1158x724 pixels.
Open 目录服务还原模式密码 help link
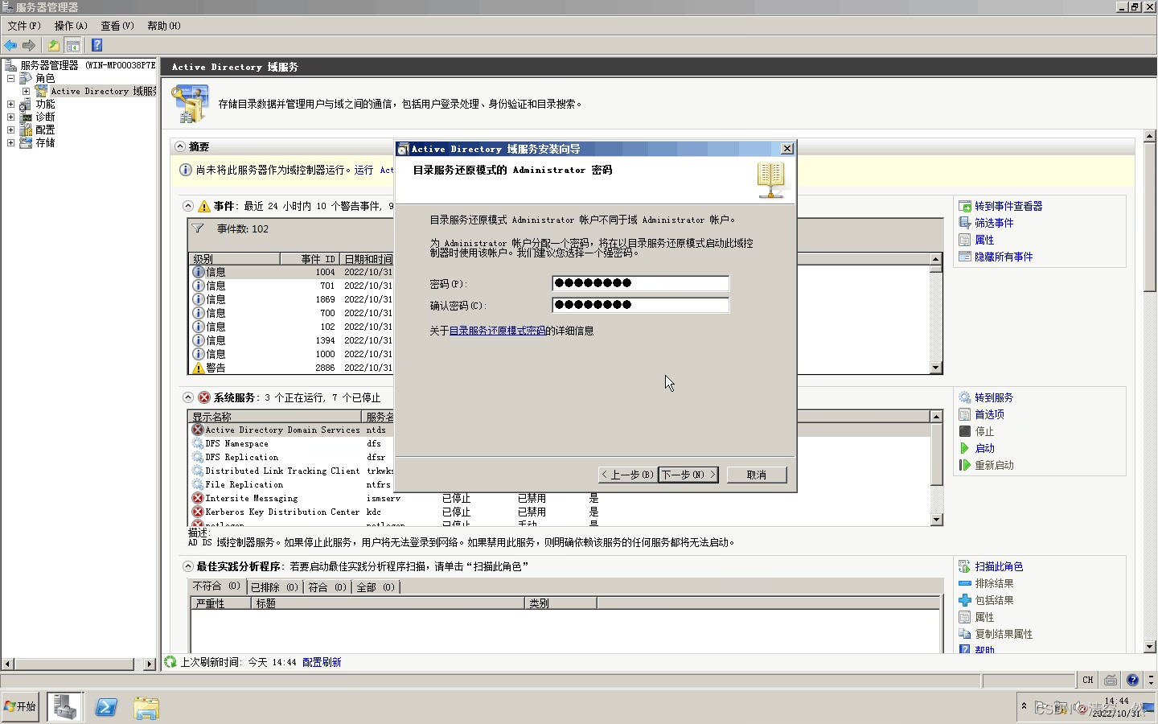click(x=497, y=331)
